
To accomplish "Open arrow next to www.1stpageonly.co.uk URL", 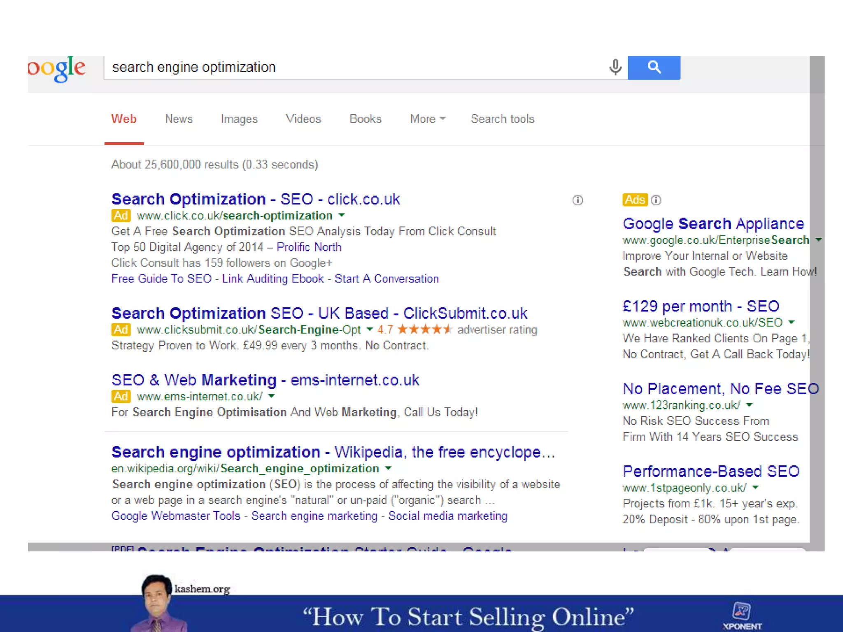I will click(x=755, y=488).
